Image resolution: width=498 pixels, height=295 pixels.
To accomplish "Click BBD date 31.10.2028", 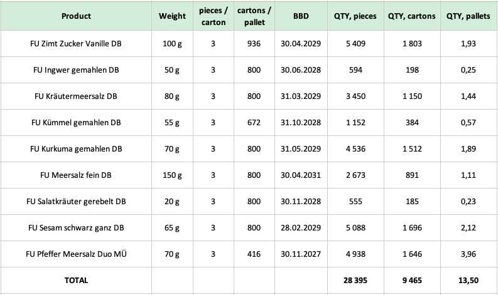I will (301, 123).
